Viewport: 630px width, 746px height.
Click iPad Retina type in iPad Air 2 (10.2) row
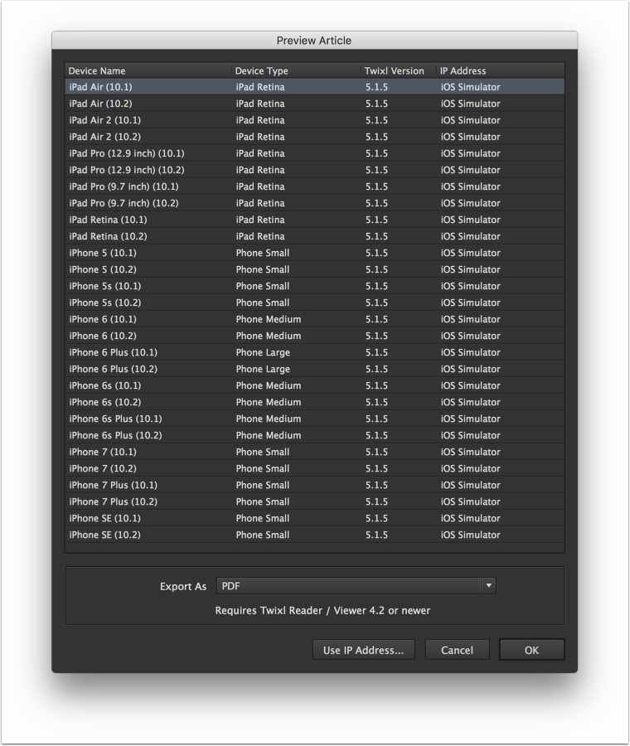260,137
